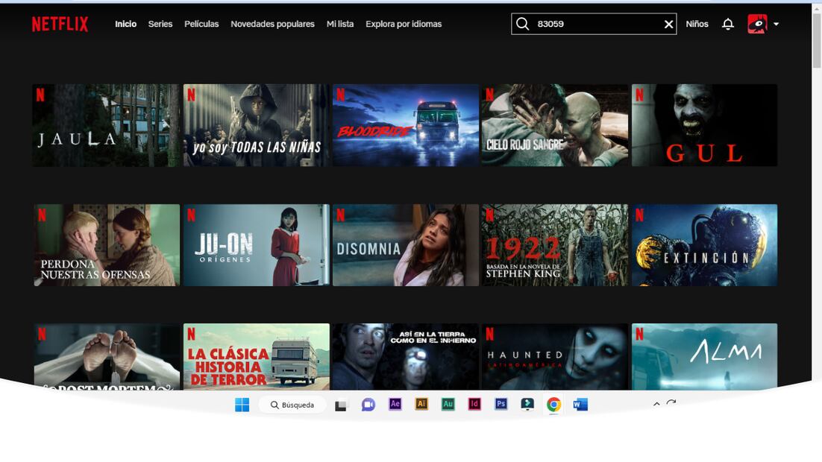Open the Jaula title thumbnail
The image size is (822, 462).
(106, 125)
